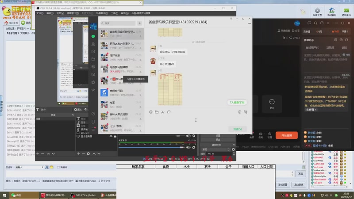354x199 pixels.
Task: Click the WeChat search input field
Action: click(x=118, y=23)
